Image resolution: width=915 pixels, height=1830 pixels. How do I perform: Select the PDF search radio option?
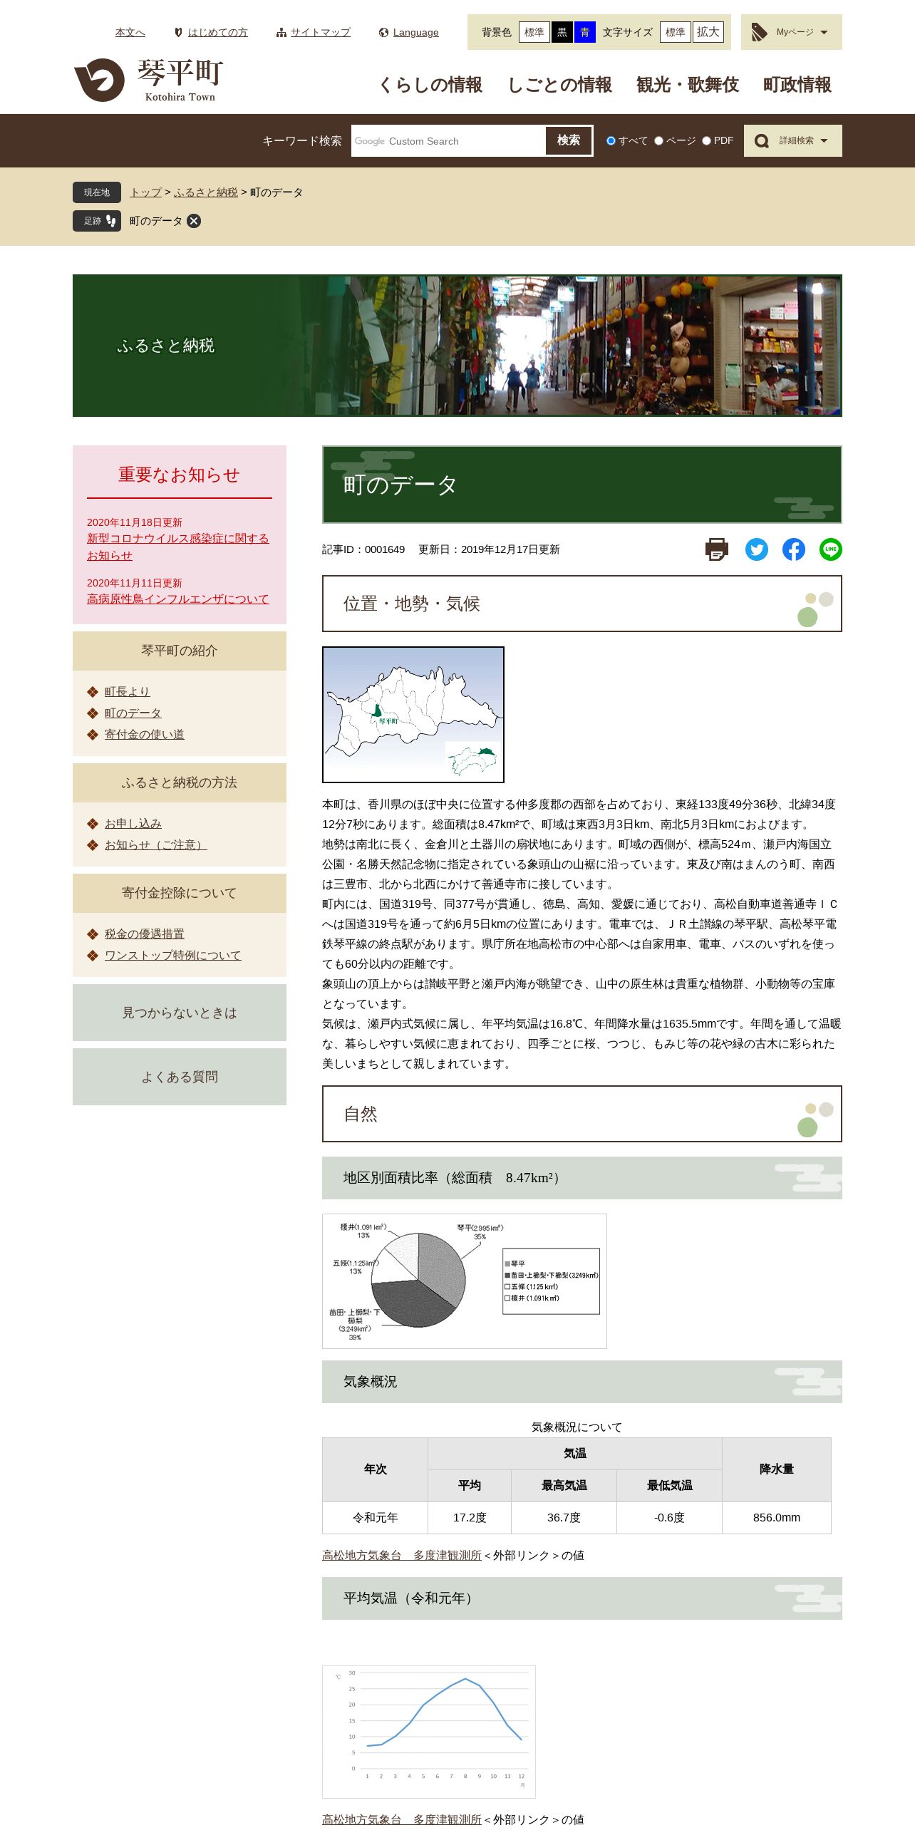pos(707,141)
